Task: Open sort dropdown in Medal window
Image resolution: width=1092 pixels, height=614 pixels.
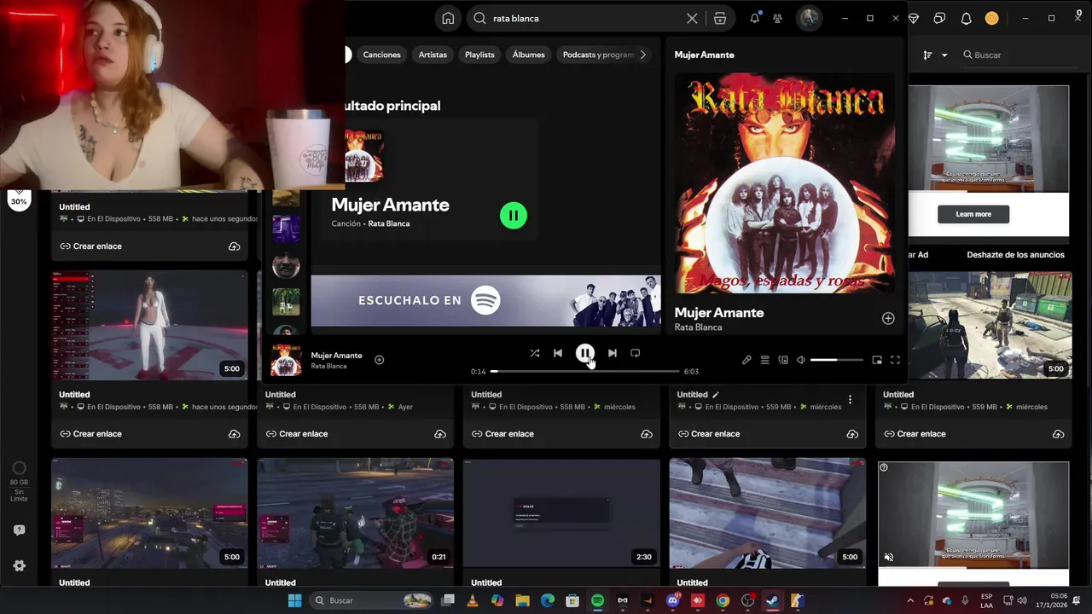Action: [935, 55]
